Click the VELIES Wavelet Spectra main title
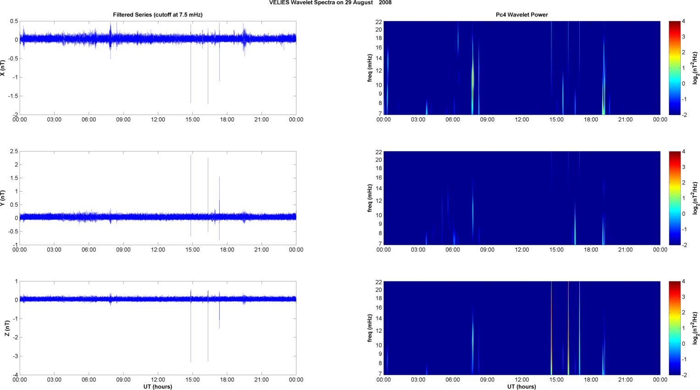Image resolution: width=700 pixels, height=390 pixels. pyautogui.click(x=330, y=3)
